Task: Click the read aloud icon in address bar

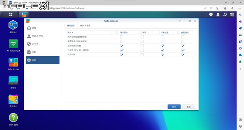Action: (211, 8)
